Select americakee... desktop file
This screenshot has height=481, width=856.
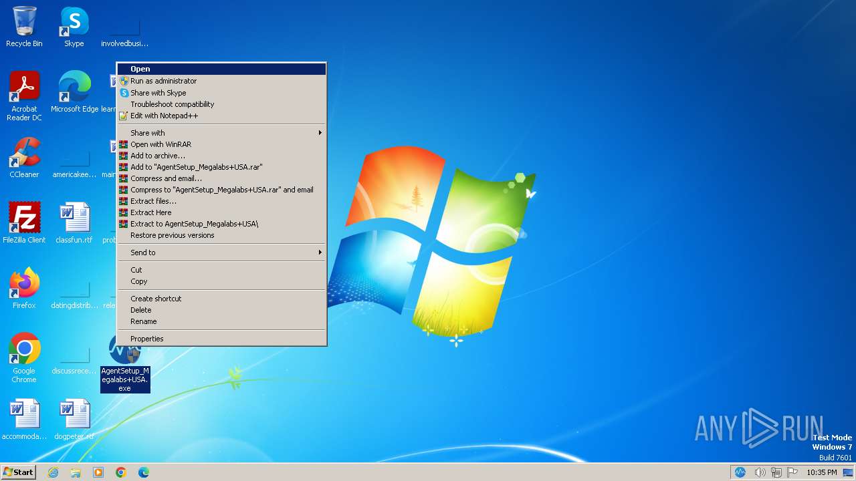(74, 162)
